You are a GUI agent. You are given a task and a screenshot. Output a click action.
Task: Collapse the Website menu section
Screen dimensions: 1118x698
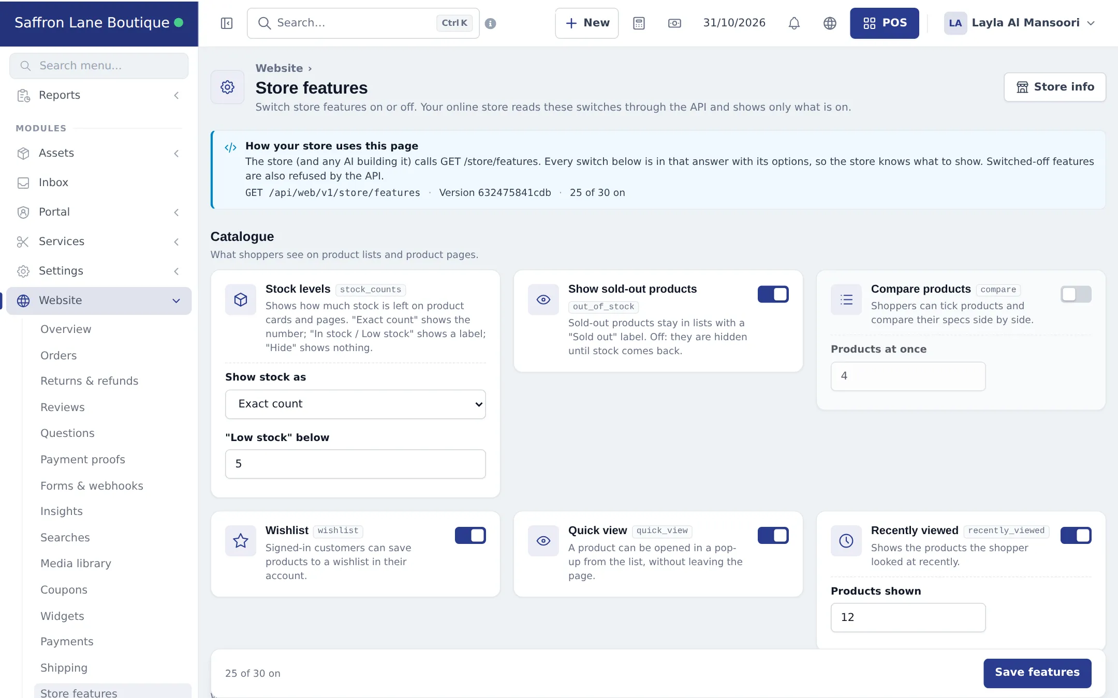pyautogui.click(x=99, y=300)
